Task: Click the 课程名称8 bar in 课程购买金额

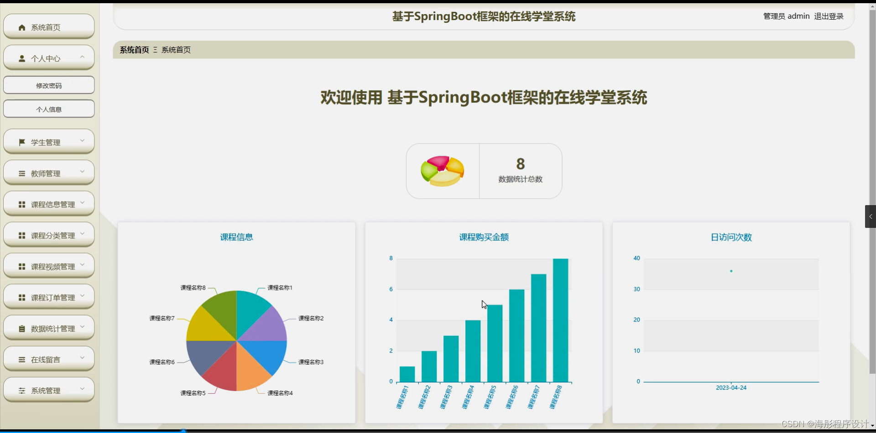Action: 560,319
